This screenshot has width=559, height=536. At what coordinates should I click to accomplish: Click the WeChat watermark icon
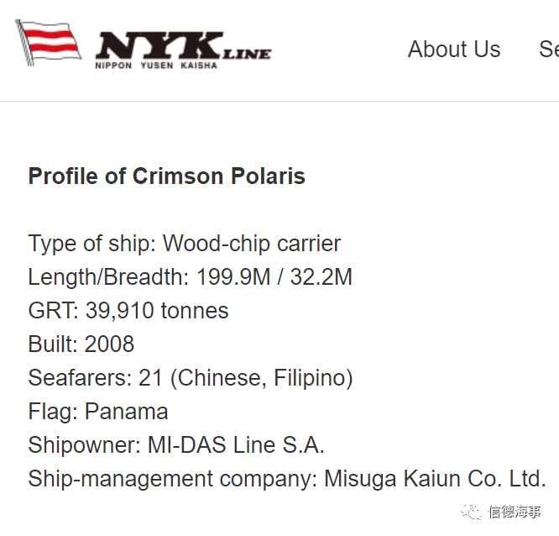(x=471, y=512)
